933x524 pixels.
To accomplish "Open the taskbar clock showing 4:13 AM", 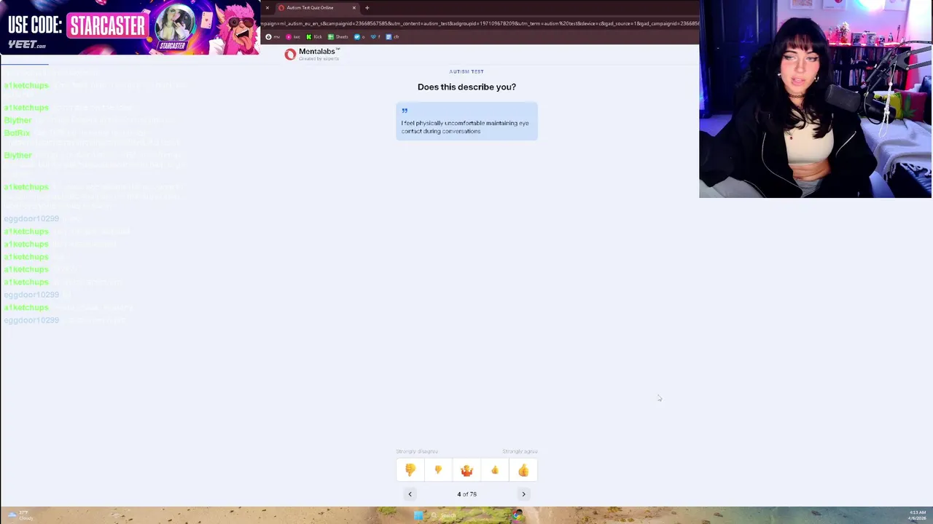I will pyautogui.click(x=917, y=515).
